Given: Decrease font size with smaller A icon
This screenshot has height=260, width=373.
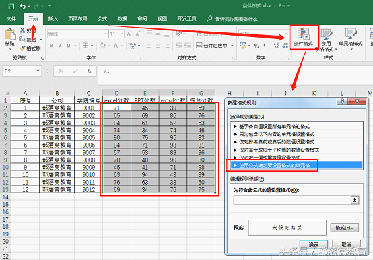Looking at the screenshot, I should pos(137,34).
